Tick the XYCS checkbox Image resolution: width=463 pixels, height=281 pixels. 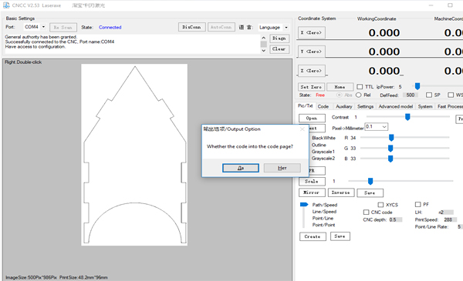coord(380,205)
